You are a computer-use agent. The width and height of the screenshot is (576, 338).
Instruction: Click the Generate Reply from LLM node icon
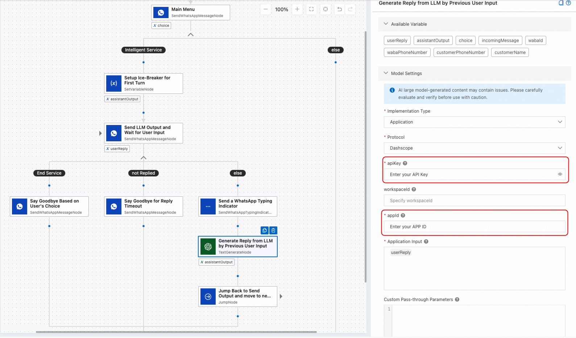208,247
